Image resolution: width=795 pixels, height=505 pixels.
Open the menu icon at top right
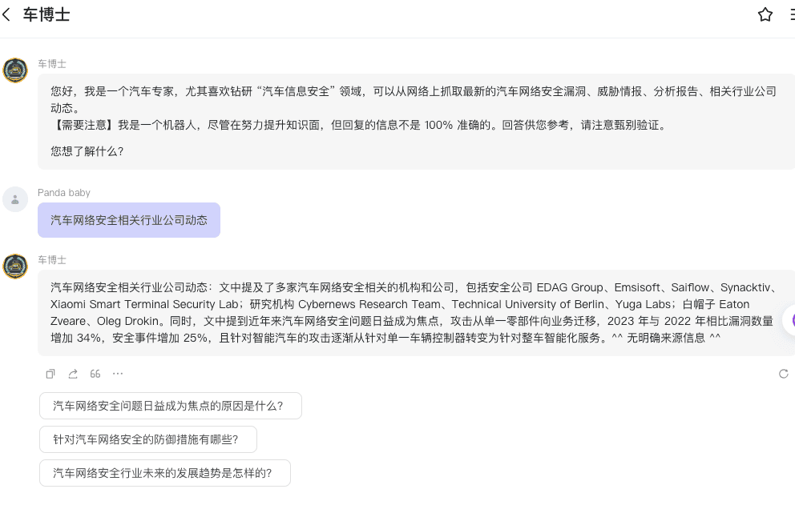[x=791, y=14]
